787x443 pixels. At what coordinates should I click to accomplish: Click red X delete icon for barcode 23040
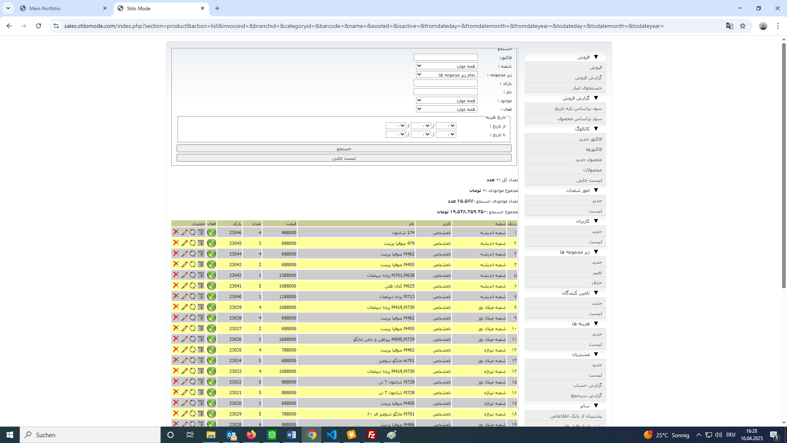click(176, 296)
